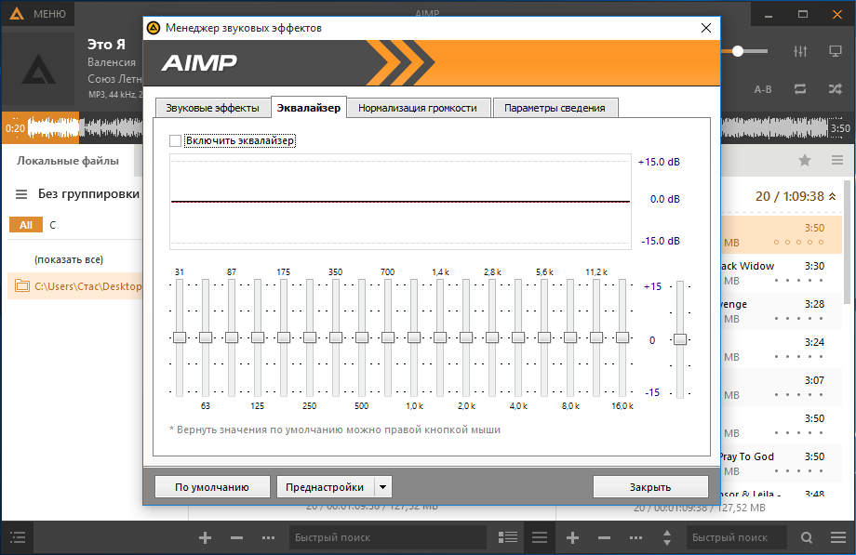Screen dimensions: 856x555
Task: Expand the Преднастройки dropdown arrow
Action: pos(383,487)
